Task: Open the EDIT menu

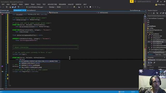Action: click(3, 4)
